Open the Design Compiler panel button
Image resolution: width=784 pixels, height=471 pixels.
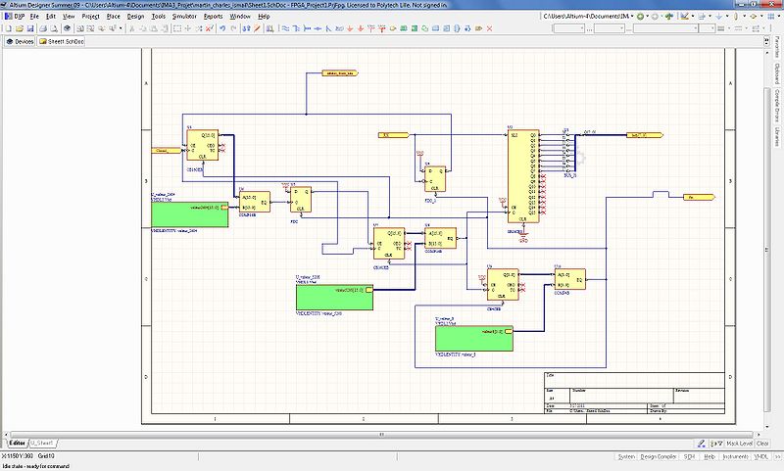(x=660, y=456)
